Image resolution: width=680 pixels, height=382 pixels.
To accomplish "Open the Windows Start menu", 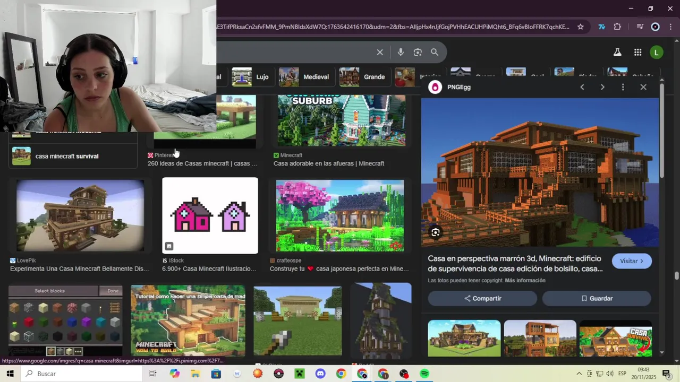I will 10,374.
